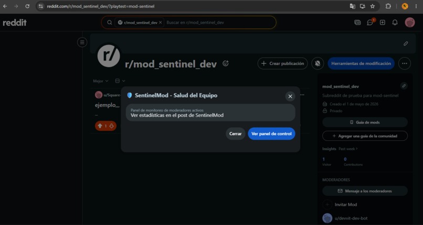Open Chrome three-dot menu

416,6
